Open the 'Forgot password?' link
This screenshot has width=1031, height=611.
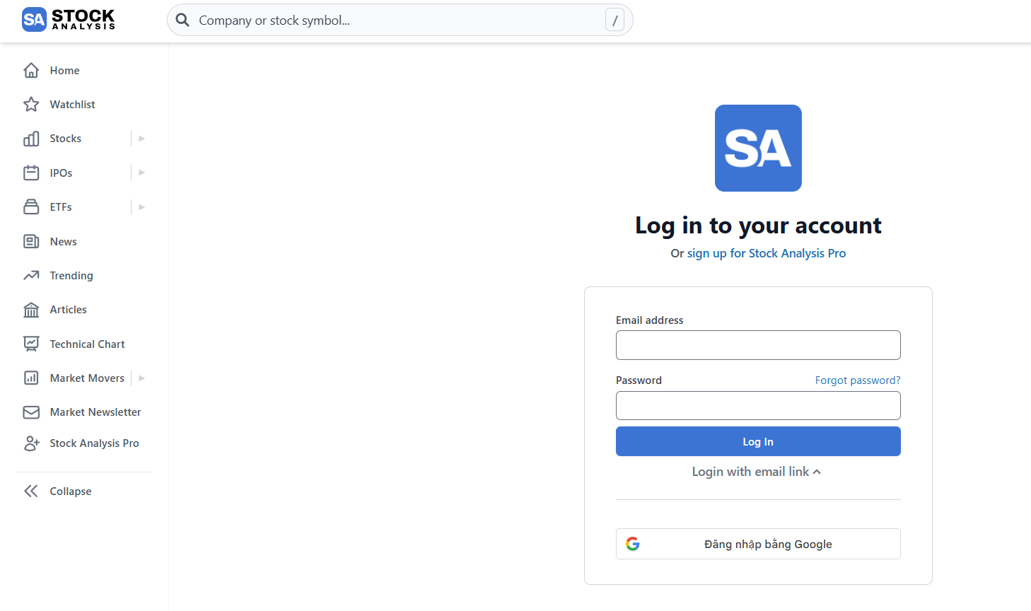(857, 380)
